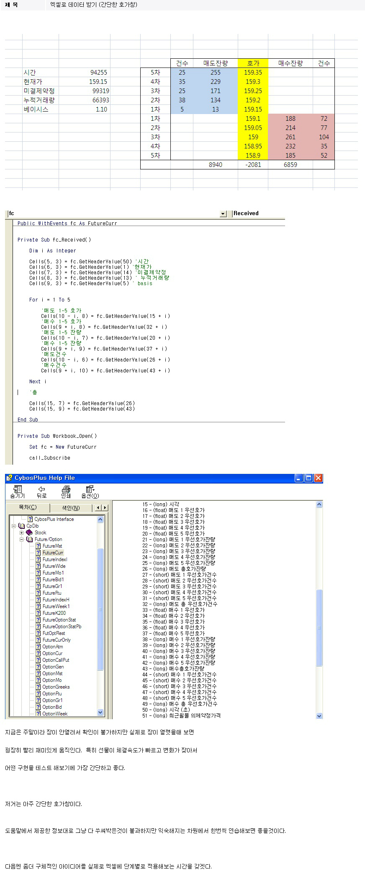
Task: Open the fc object dropdown in code editor
Action: click(223, 214)
